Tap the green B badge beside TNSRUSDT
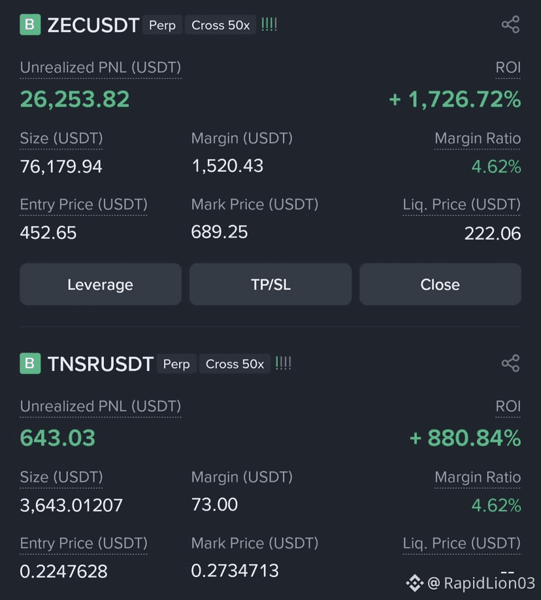 [30, 364]
